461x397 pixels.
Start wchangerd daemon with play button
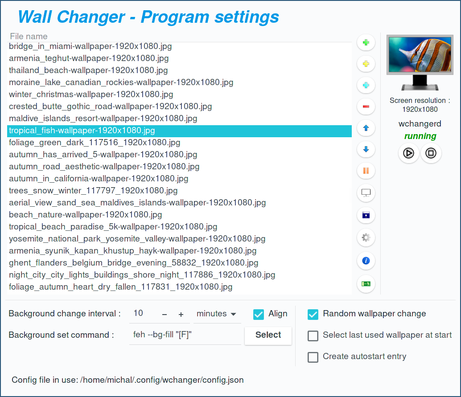408,153
